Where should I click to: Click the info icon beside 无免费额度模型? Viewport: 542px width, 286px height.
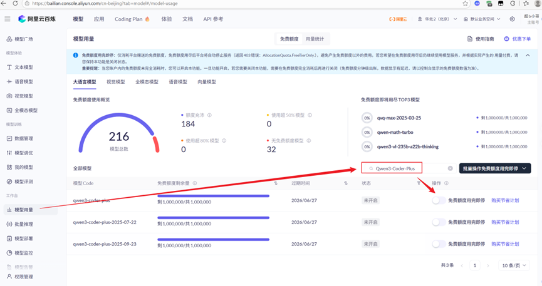point(309,141)
